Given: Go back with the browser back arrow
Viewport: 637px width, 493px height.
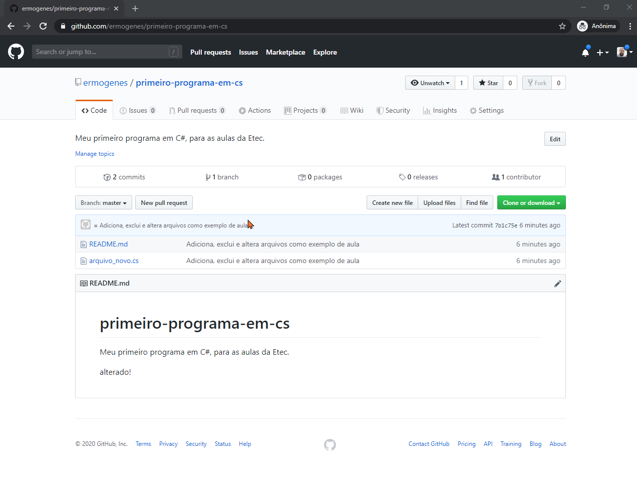Looking at the screenshot, I should click(11, 26).
